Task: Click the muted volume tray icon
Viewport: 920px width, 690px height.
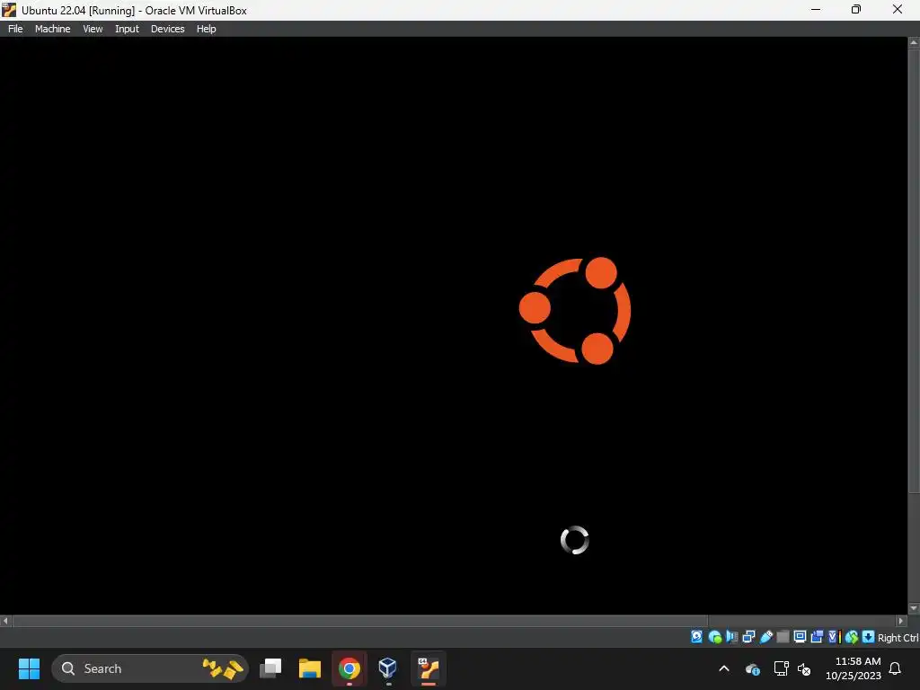Action: pos(804,668)
